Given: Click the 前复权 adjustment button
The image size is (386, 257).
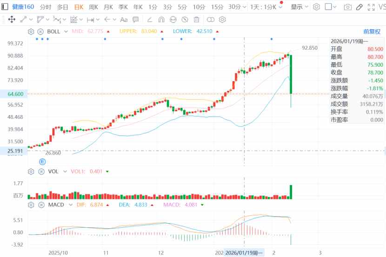Looking at the screenshot, I should (372, 32).
